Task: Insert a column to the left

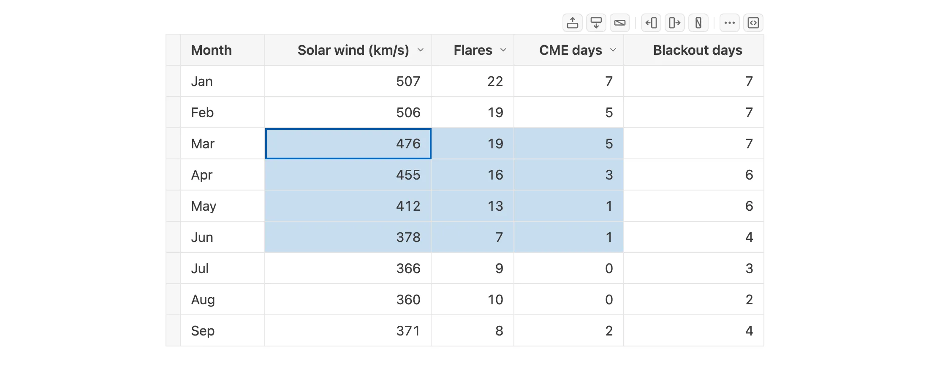Action: click(x=651, y=23)
